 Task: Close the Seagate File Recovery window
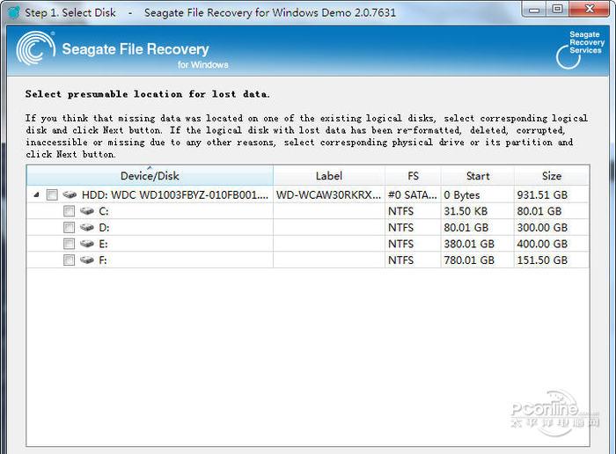coord(590,9)
